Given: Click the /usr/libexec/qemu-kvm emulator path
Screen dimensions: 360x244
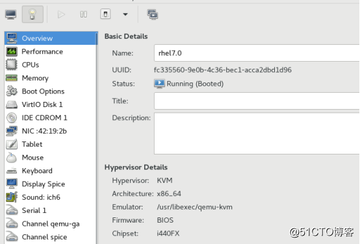Looking at the screenshot, I should click(195, 207).
